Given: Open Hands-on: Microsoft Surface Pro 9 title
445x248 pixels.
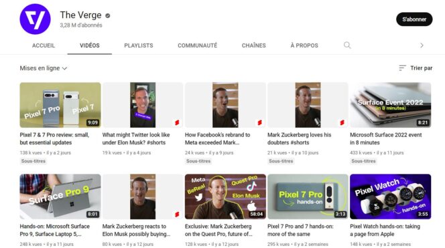Looking at the screenshot, I should coord(55,230).
